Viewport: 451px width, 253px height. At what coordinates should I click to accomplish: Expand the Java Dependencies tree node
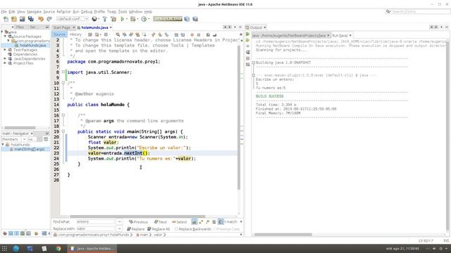click(x=5, y=58)
